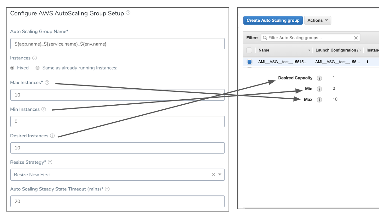Click the search magnifier in the filter box

click(265, 38)
